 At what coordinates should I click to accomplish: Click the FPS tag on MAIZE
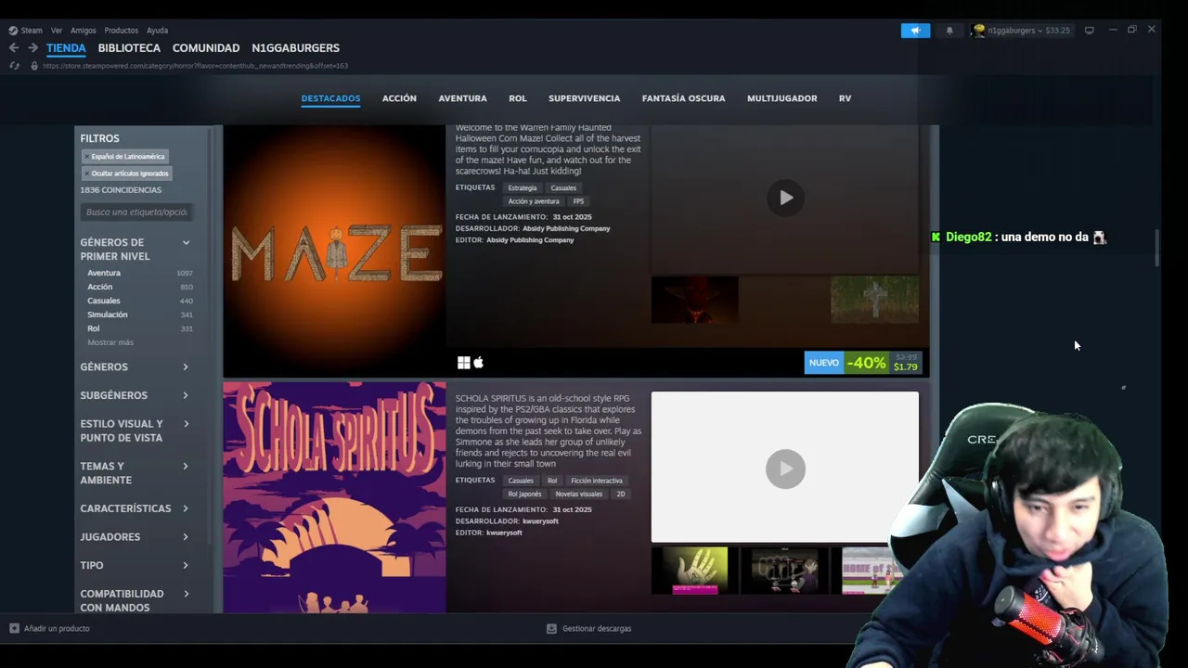(578, 201)
